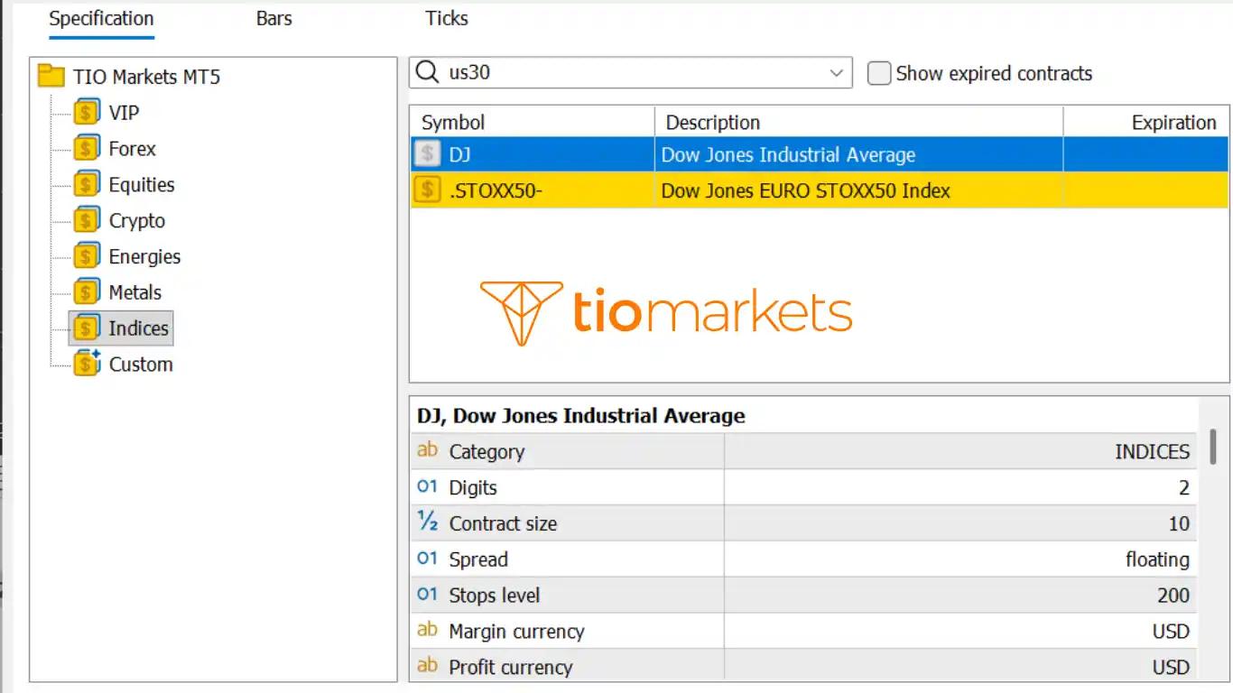Click the Equities group dollar icon
1233x693 pixels.
click(87, 185)
